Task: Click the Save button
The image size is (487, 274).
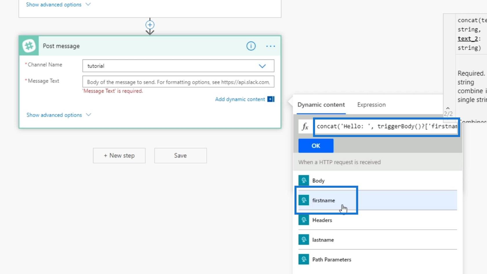Action: click(x=180, y=156)
